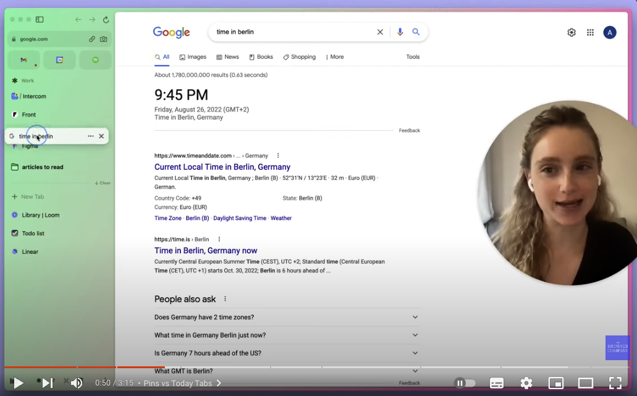Go back with the left arrow
This screenshot has height=396, width=637.
point(78,20)
